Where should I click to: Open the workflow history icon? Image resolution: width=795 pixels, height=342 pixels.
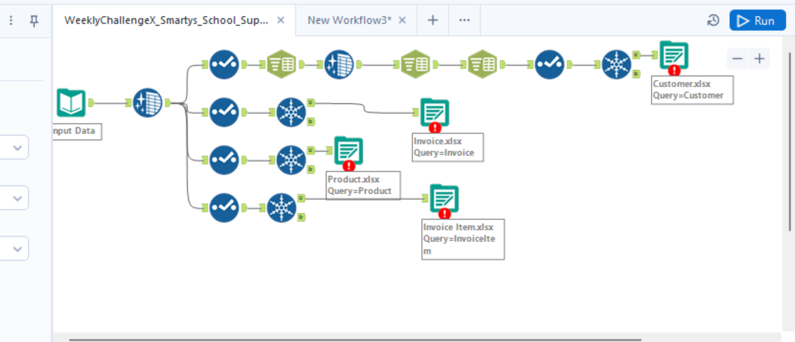pos(713,20)
